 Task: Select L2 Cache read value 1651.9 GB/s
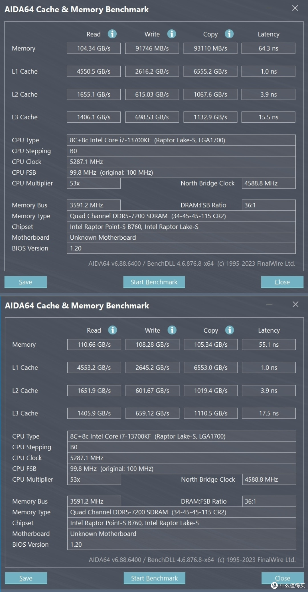94,391
